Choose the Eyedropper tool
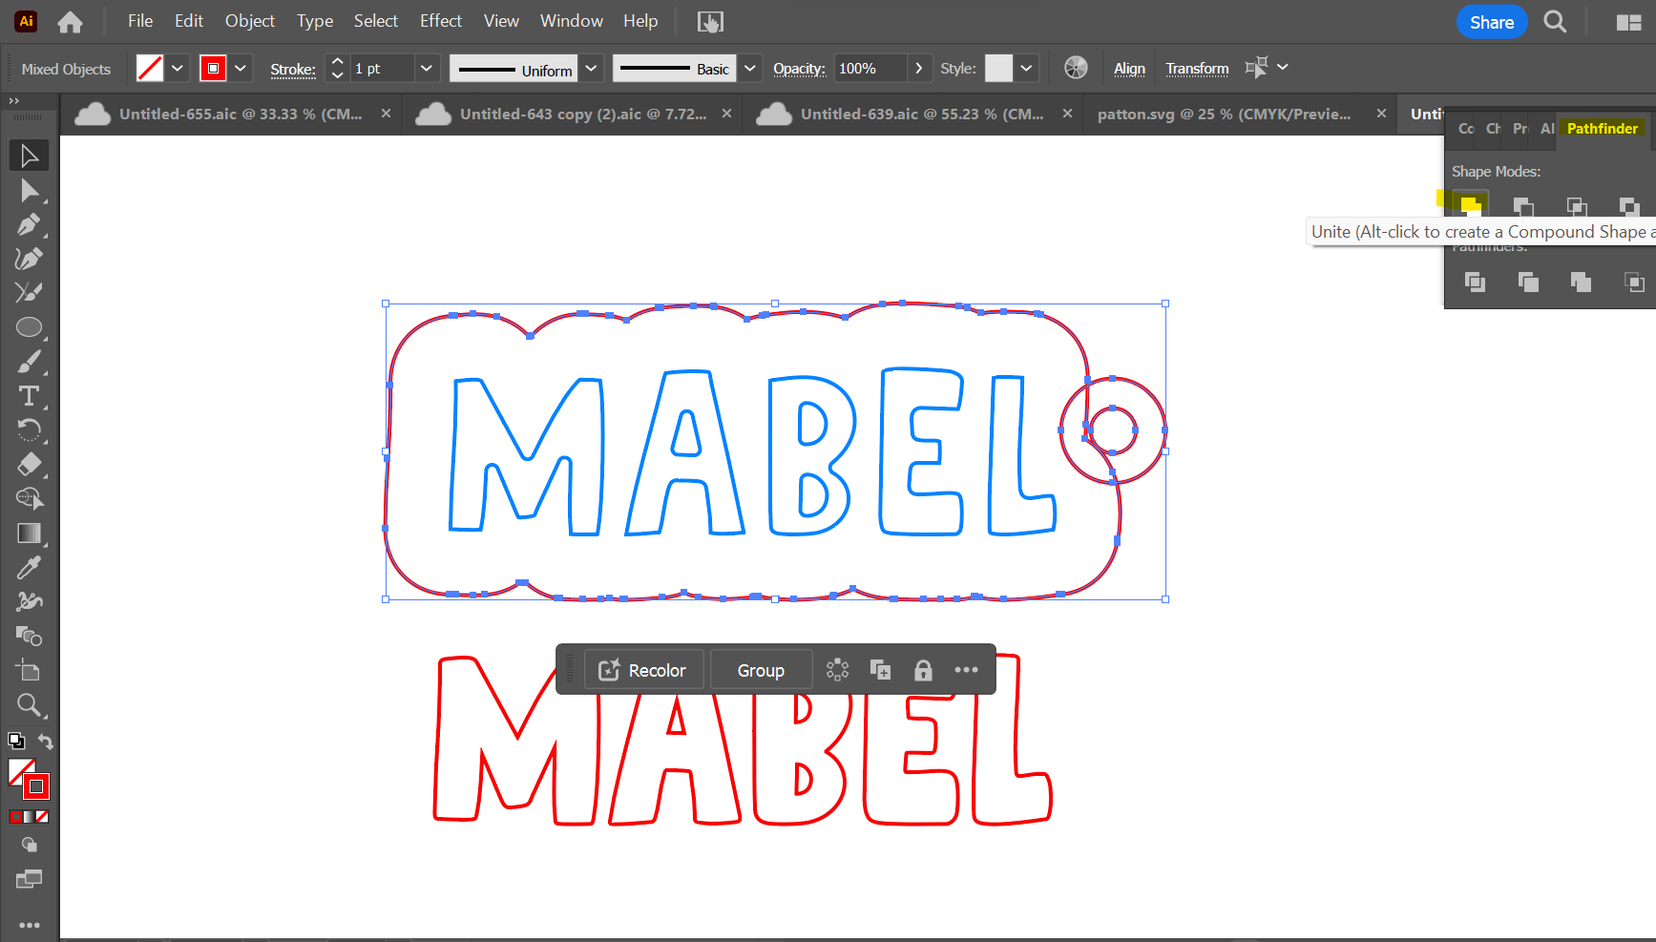 29,568
